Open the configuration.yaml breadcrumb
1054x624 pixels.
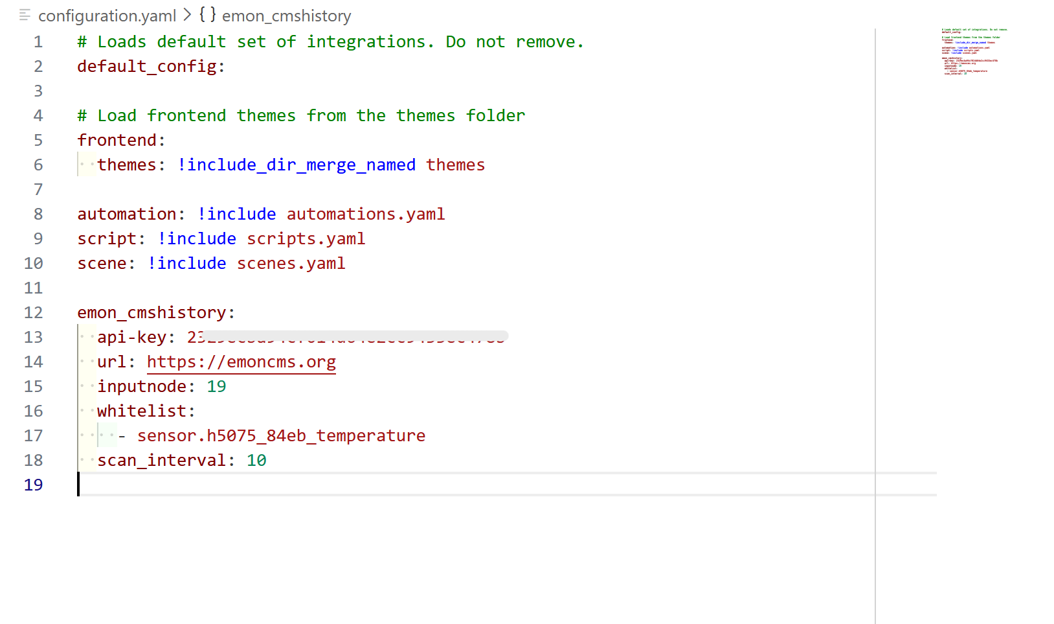pyautogui.click(x=107, y=16)
